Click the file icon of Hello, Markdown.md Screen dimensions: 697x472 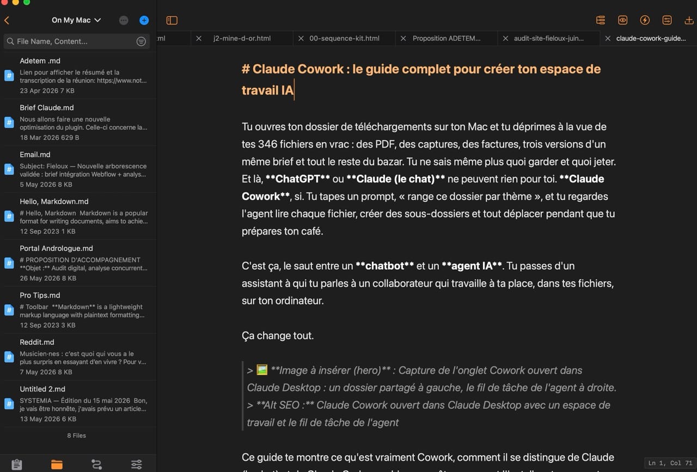click(9, 216)
